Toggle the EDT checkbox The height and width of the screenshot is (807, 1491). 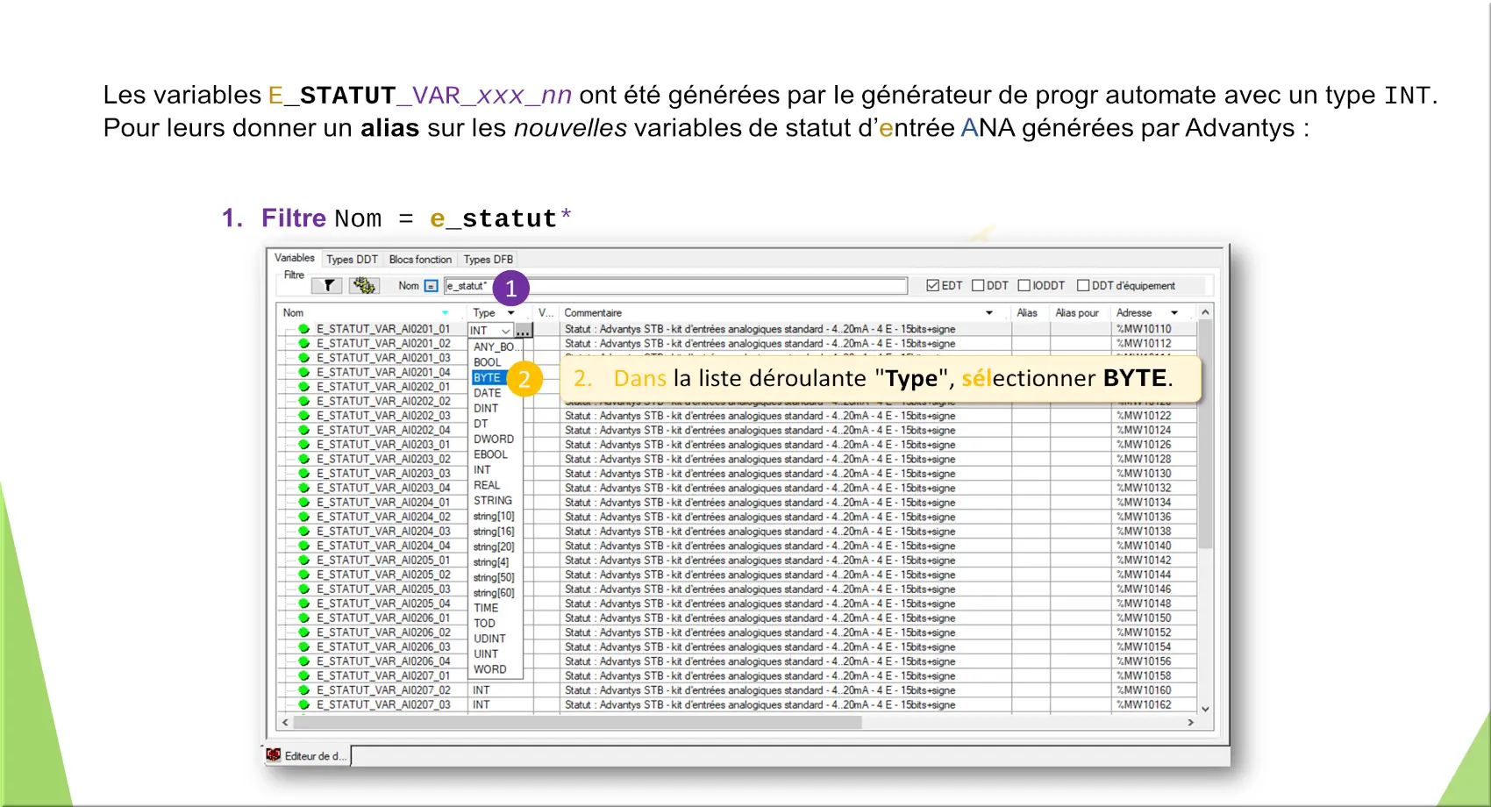(933, 286)
